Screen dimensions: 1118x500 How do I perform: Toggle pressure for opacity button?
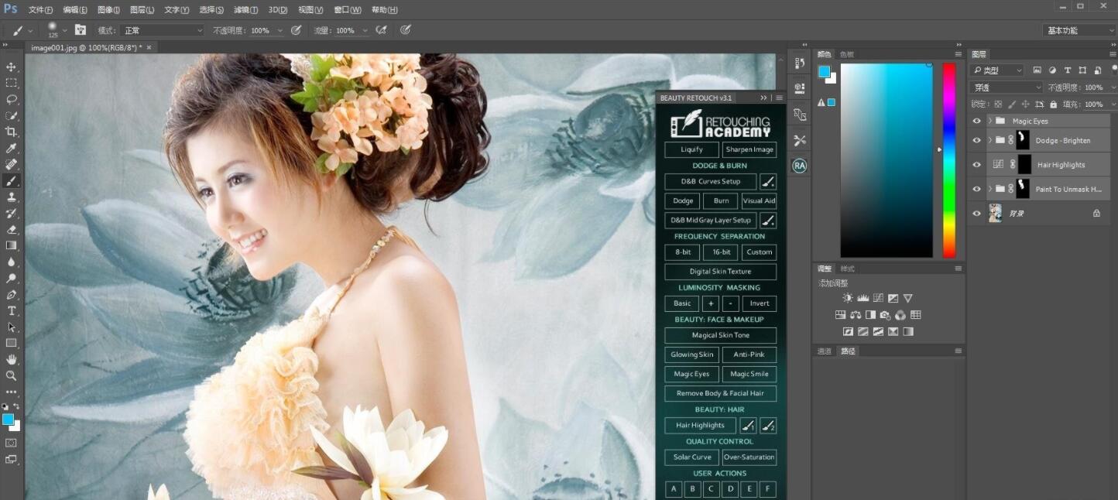[x=296, y=30]
